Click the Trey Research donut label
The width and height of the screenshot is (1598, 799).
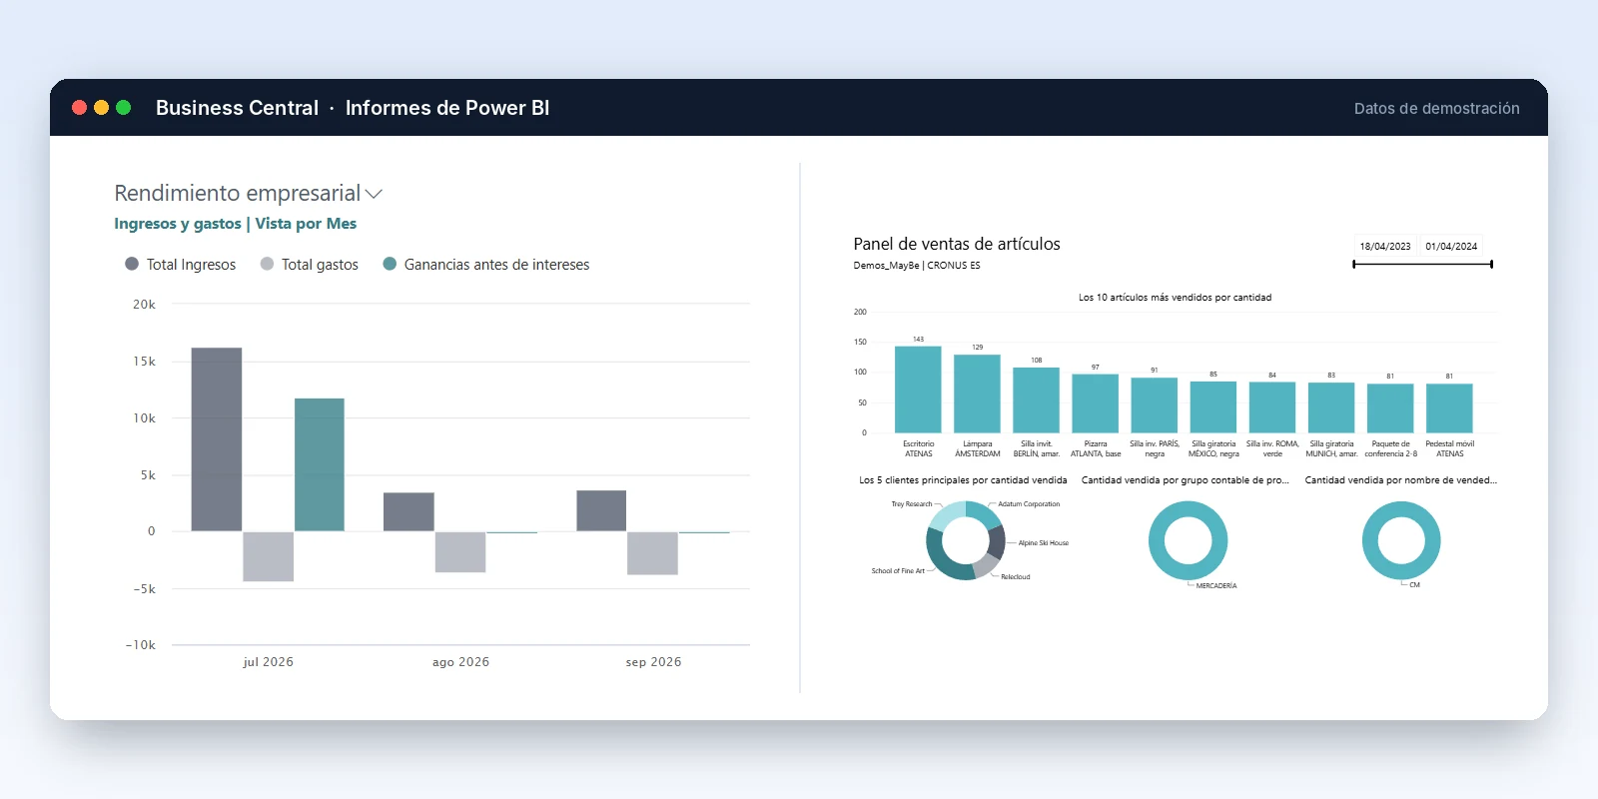coord(911,504)
